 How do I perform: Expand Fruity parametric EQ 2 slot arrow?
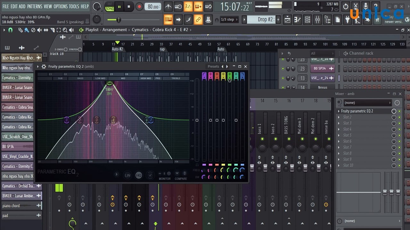click(339, 111)
